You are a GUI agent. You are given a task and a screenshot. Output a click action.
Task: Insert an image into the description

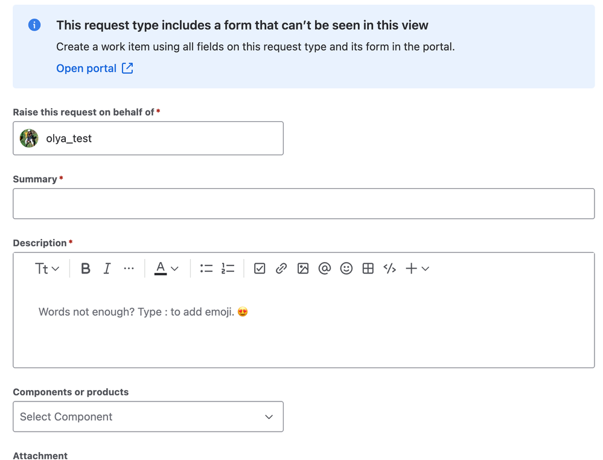(x=303, y=268)
